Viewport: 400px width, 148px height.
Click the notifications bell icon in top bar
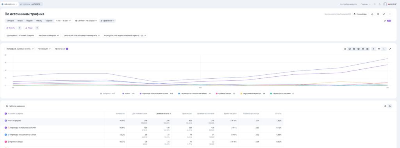[380, 4]
